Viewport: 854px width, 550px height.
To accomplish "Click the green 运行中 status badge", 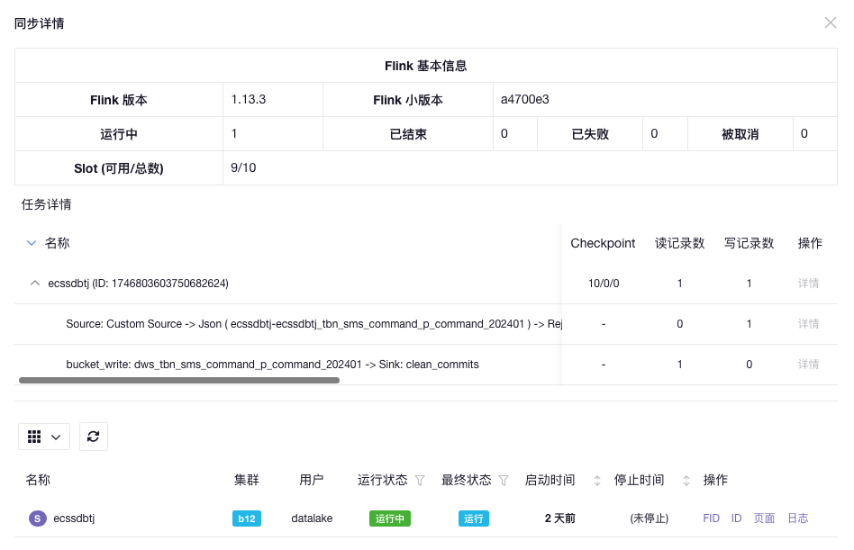I will (389, 518).
